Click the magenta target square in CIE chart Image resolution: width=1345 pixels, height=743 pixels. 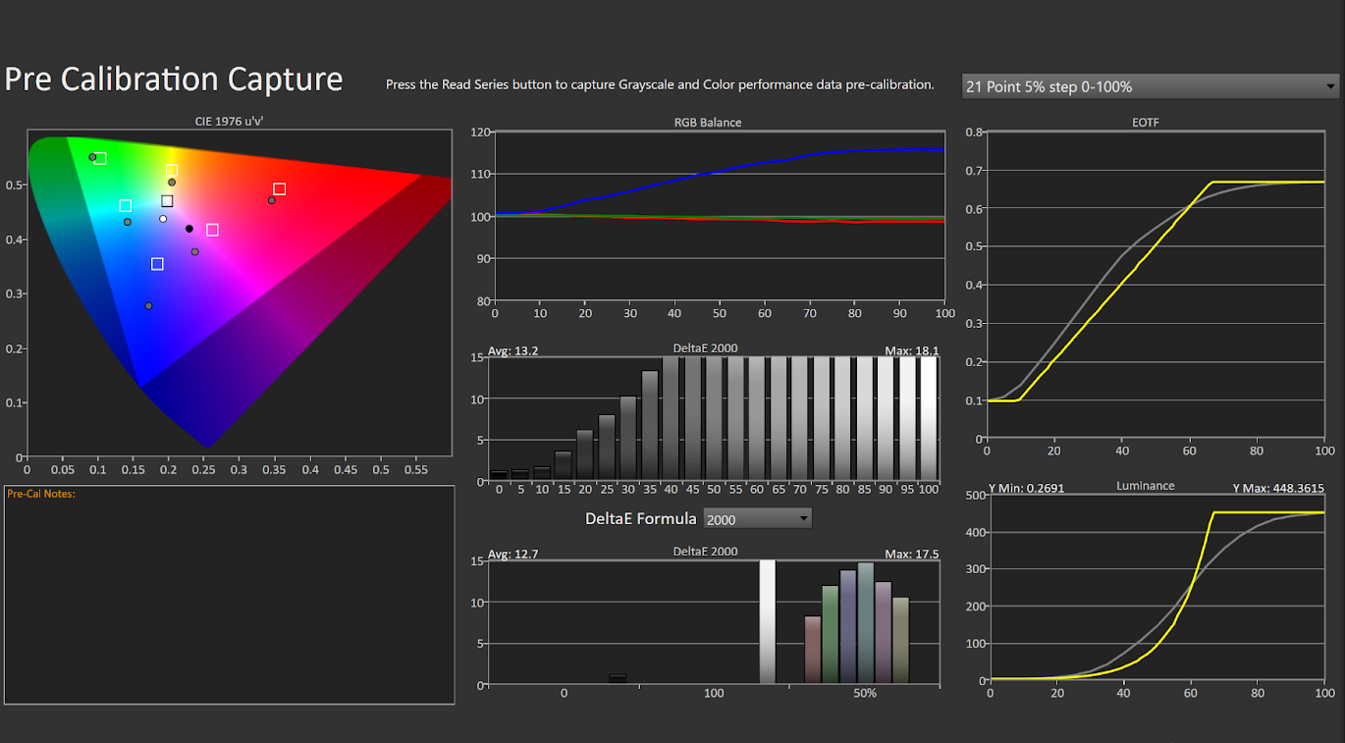tap(212, 230)
